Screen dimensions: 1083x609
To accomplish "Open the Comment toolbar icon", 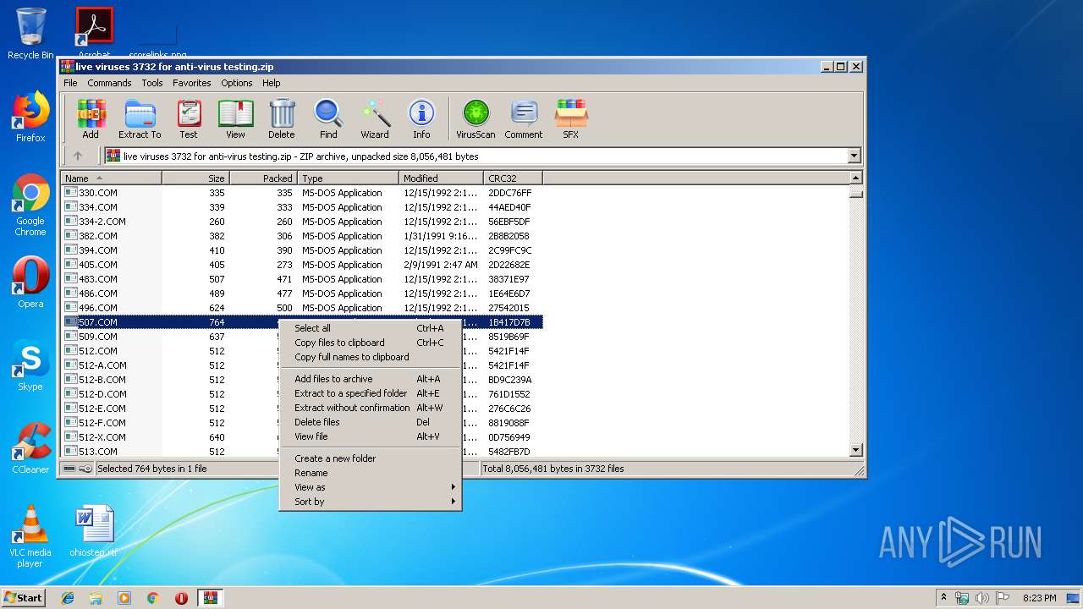I will point(524,118).
